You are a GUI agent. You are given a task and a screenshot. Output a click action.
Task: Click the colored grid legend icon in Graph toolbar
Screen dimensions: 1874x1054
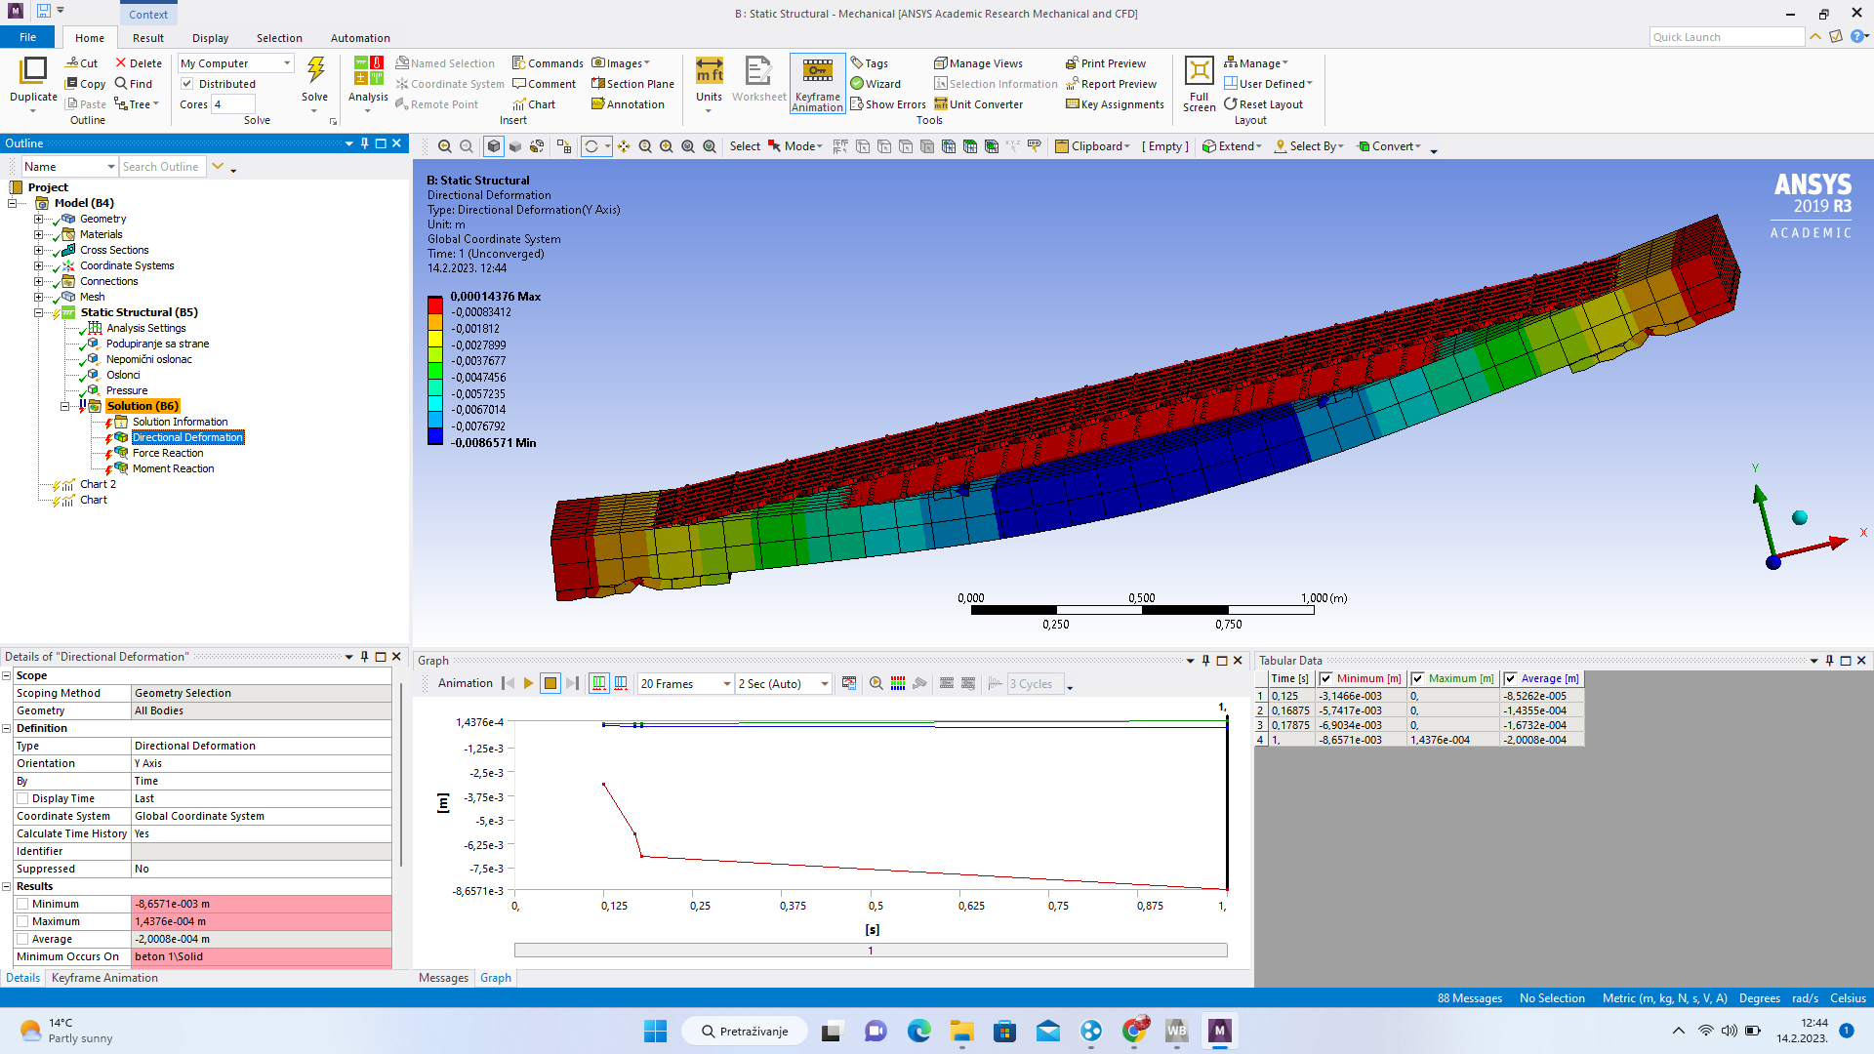pyautogui.click(x=898, y=684)
